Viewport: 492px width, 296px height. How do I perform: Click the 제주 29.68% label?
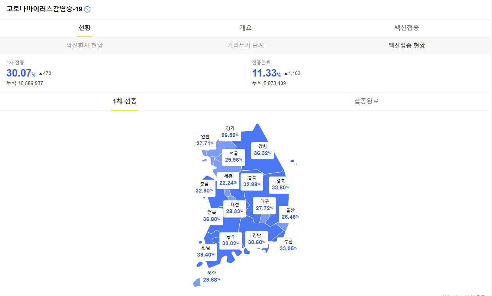212,277
